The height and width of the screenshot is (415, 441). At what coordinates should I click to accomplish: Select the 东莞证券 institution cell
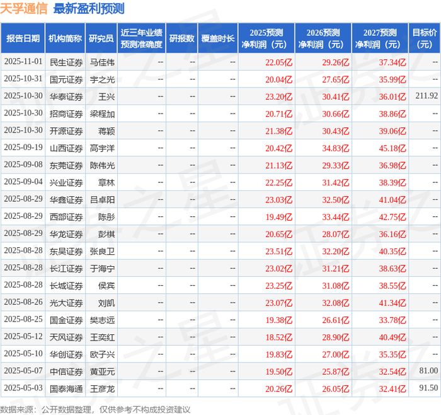click(66, 165)
